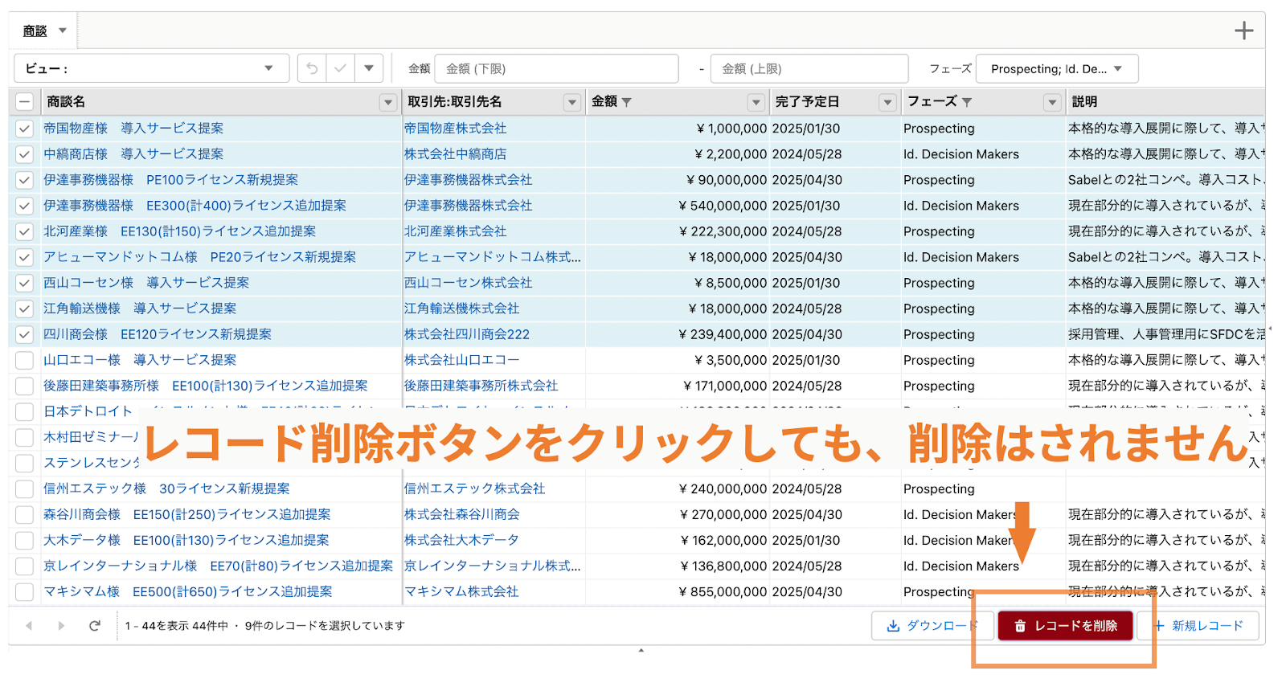
Task: Click the レコードを削除 button
Action: (x=1066, y=625)
